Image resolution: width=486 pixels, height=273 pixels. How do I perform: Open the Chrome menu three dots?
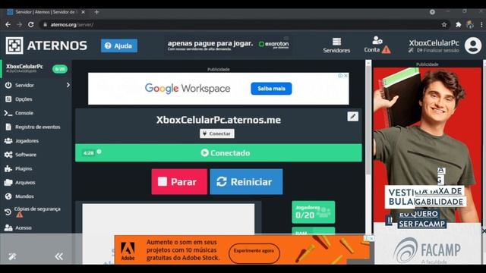click(481, 24)
